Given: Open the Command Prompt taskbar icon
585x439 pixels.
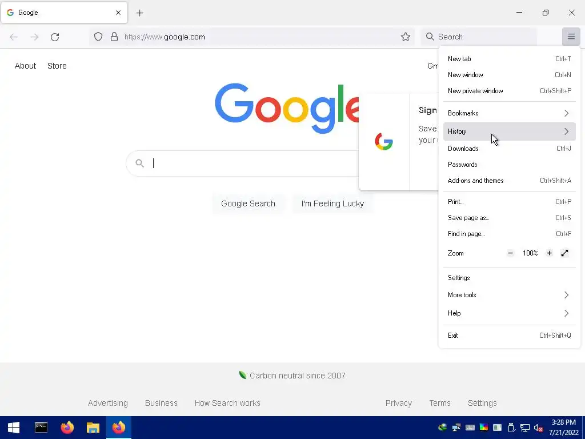Looking at the screenshot, I should pos(41,428).
